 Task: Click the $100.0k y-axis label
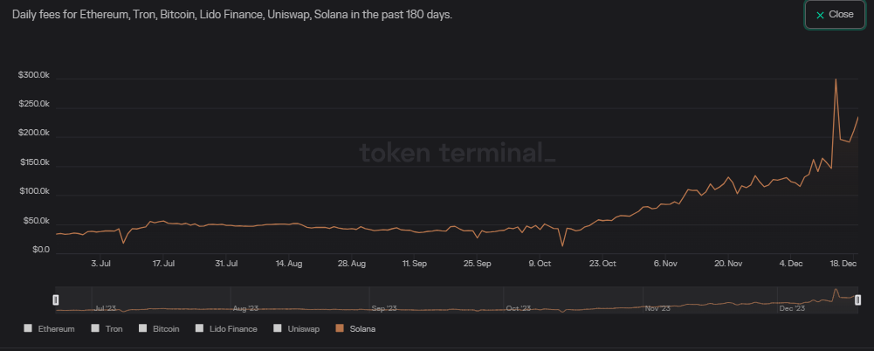[x=34, y=192]
